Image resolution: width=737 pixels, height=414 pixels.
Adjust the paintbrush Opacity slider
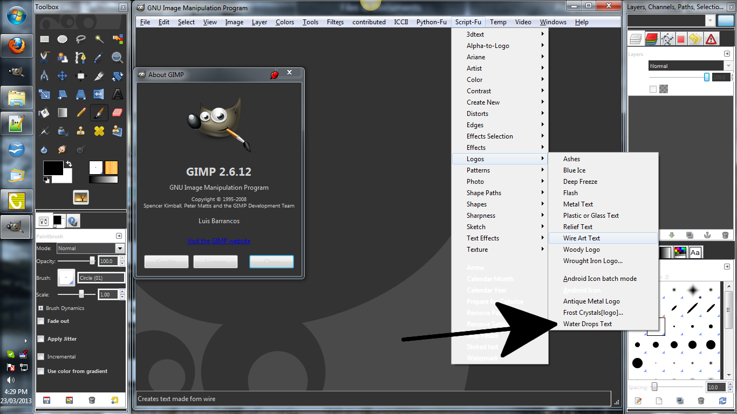pyautogui.click(x=77, y=261)
